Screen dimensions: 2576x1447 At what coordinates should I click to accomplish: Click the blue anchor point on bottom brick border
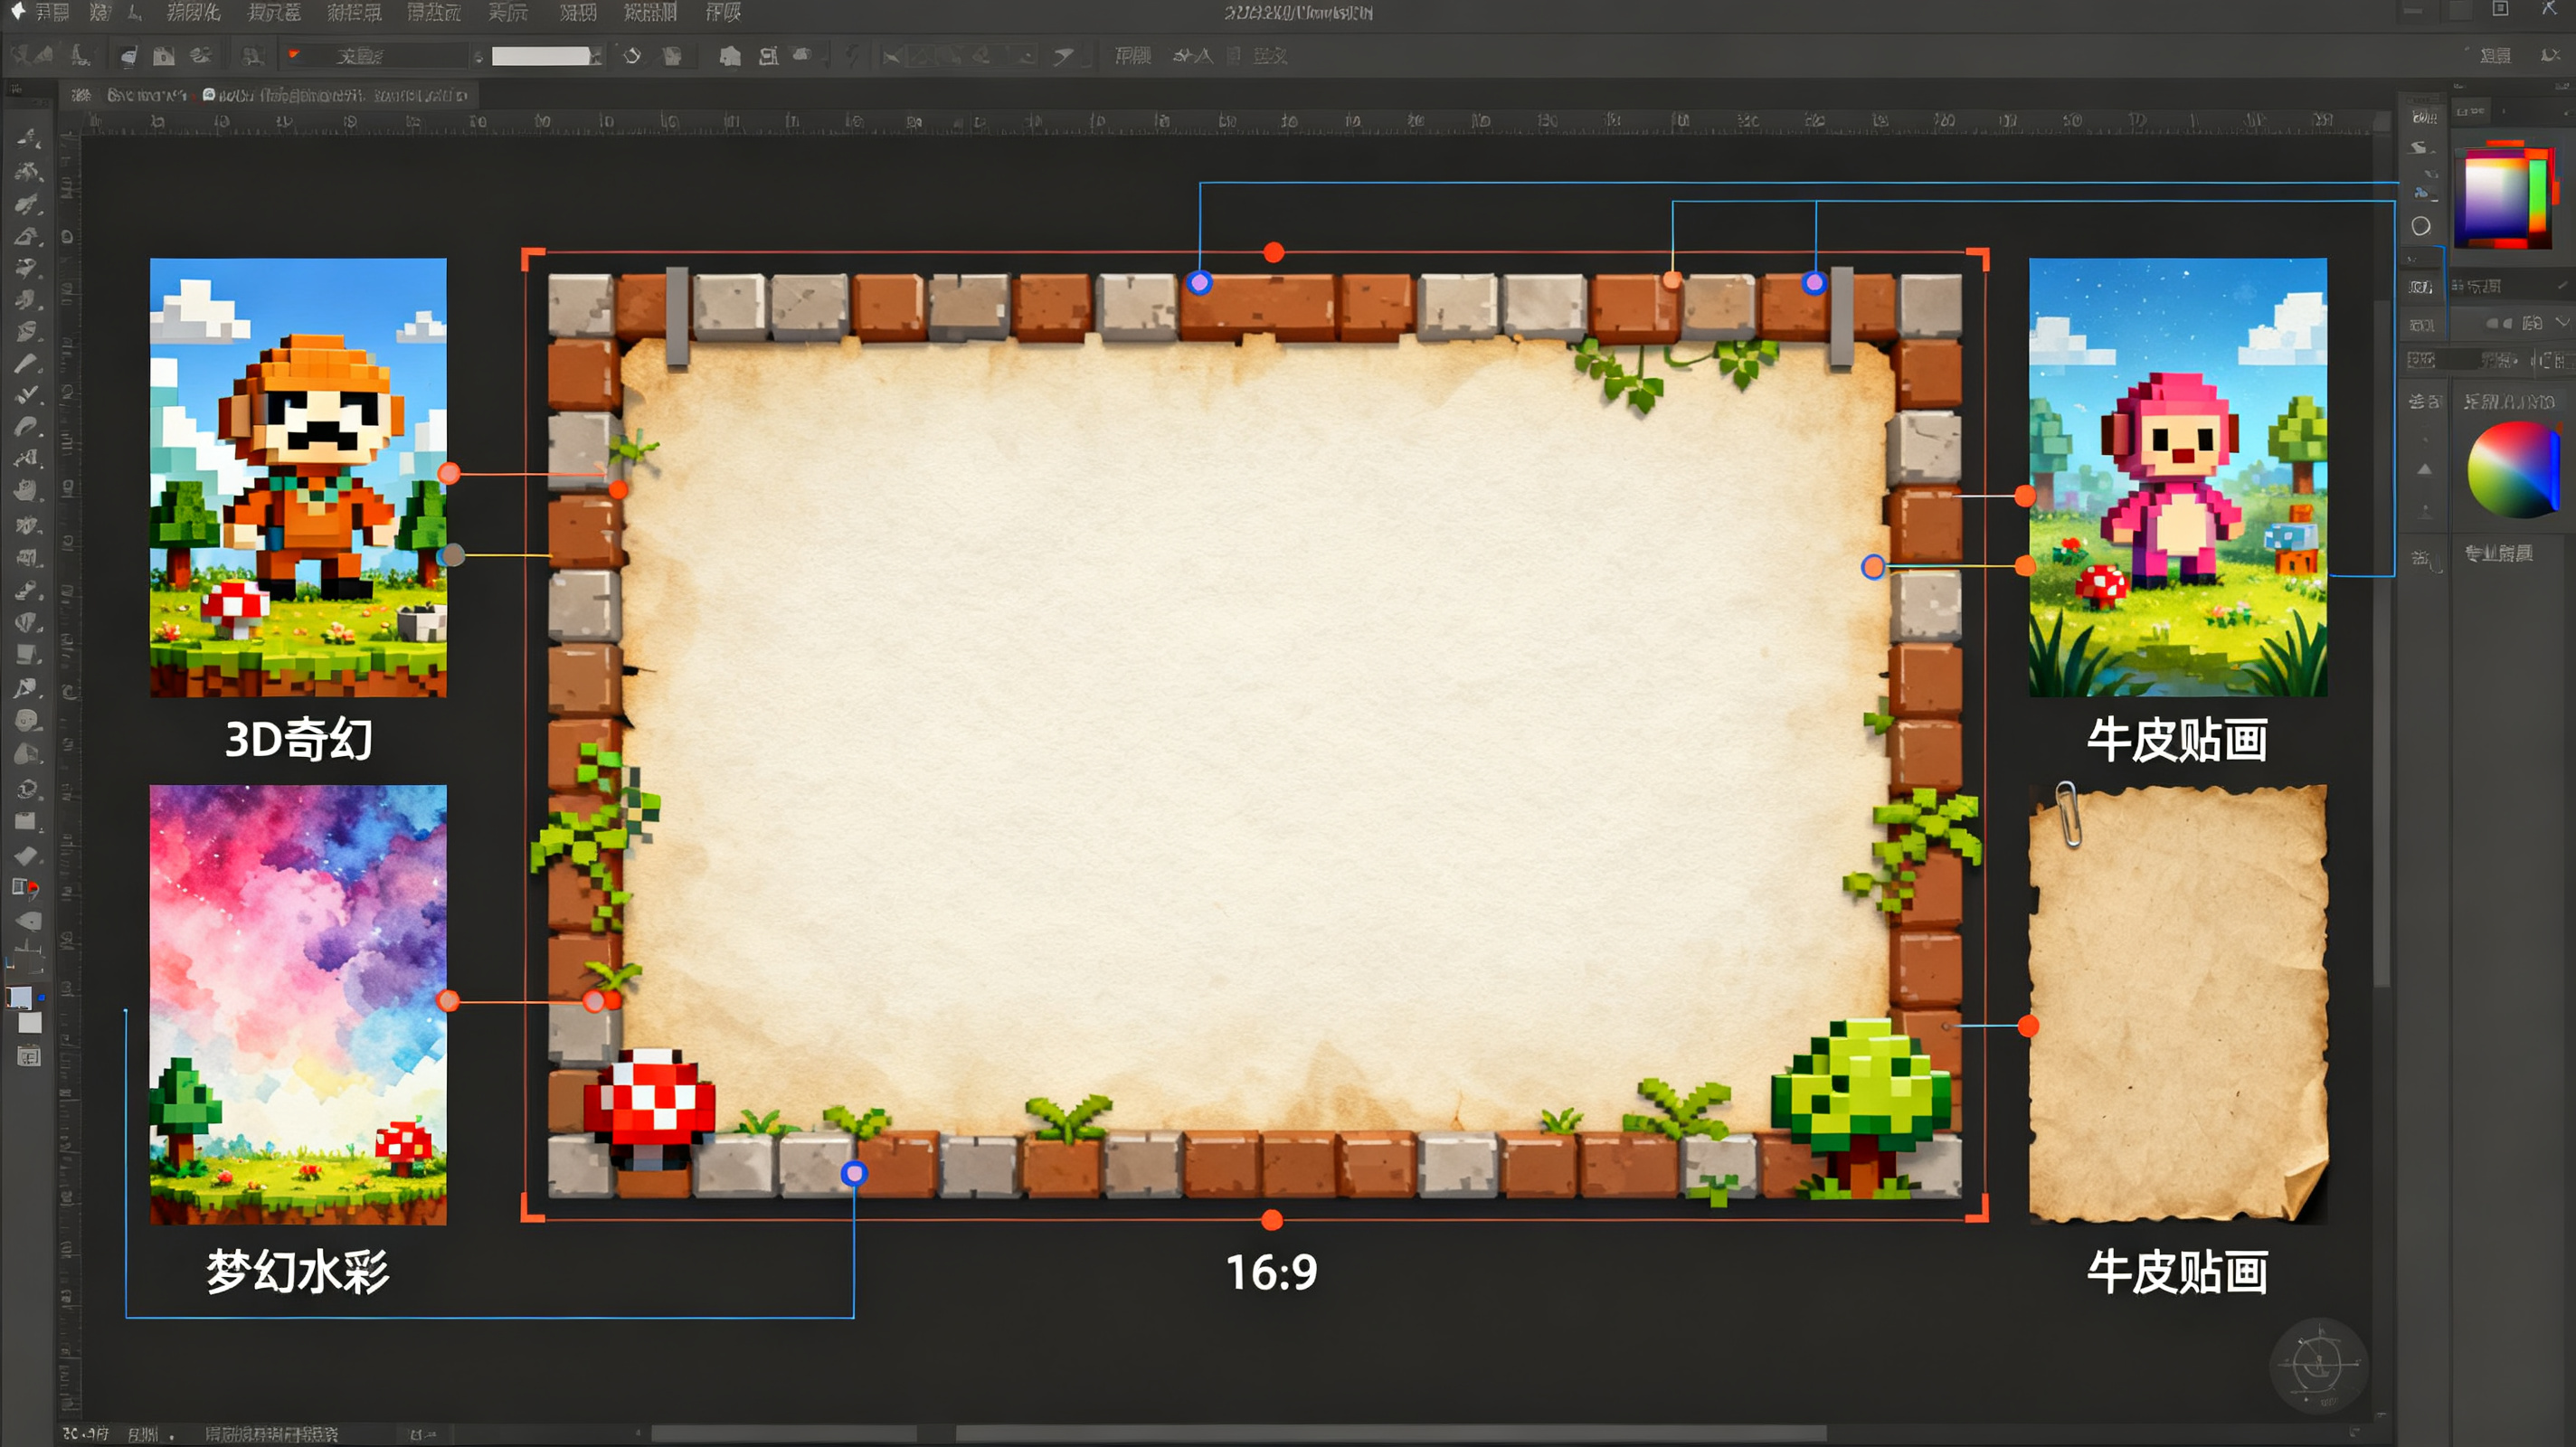click(x=853, y=1173)
